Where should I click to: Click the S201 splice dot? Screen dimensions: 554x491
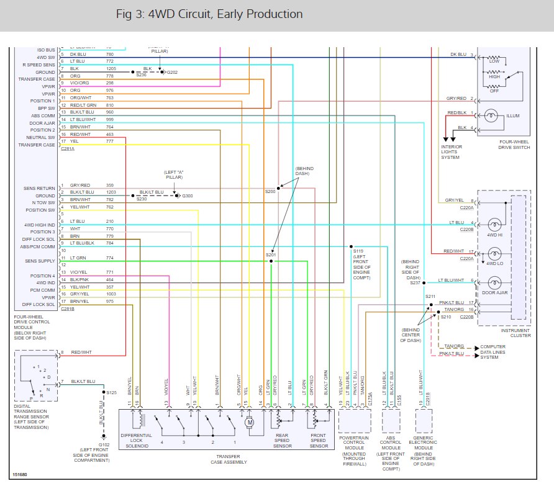tap(271, 261)
